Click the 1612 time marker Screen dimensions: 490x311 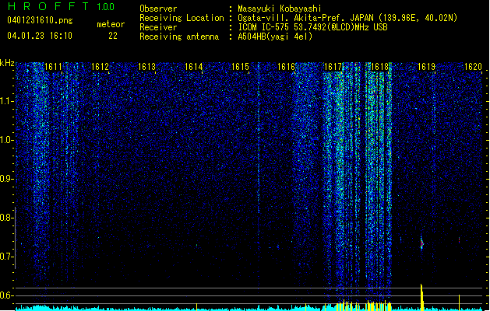[x=100, y=67]
